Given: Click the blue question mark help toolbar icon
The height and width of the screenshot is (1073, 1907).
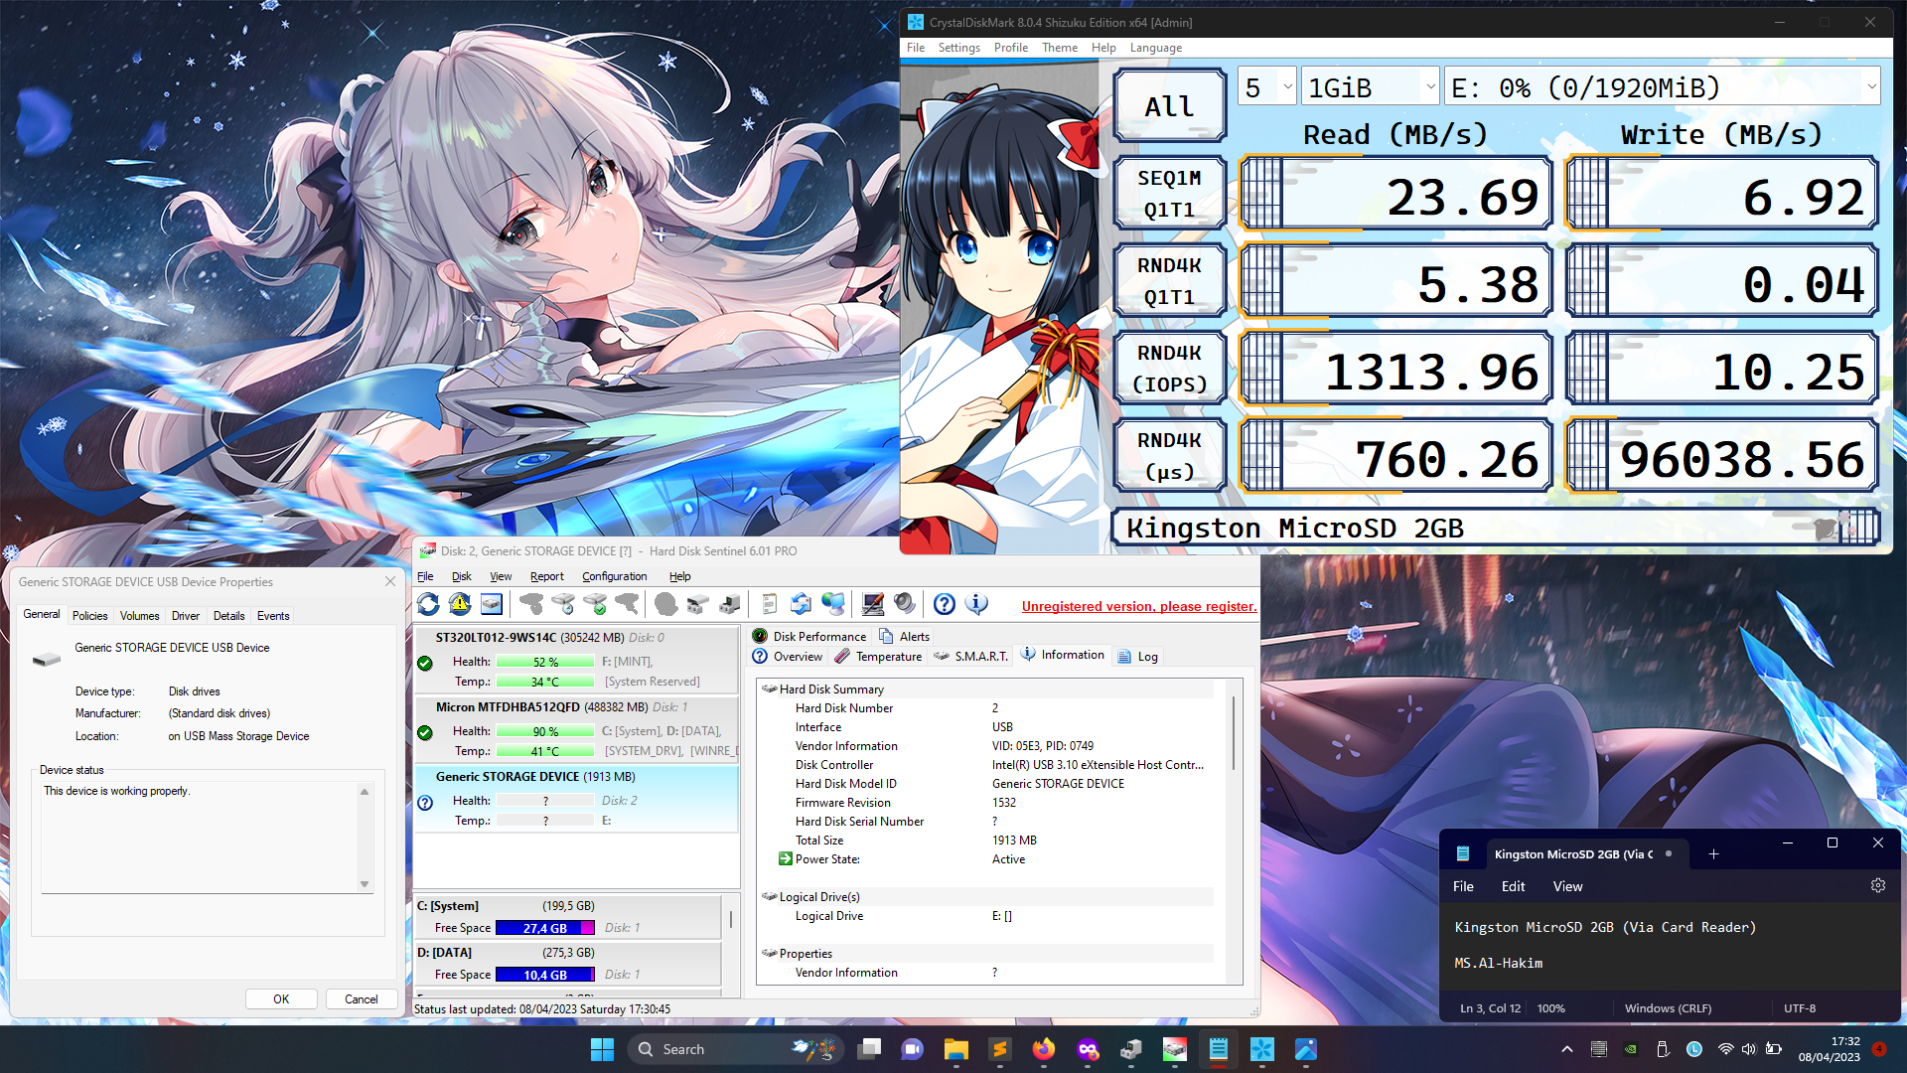Looking at the screenshot, I should 945,604.
